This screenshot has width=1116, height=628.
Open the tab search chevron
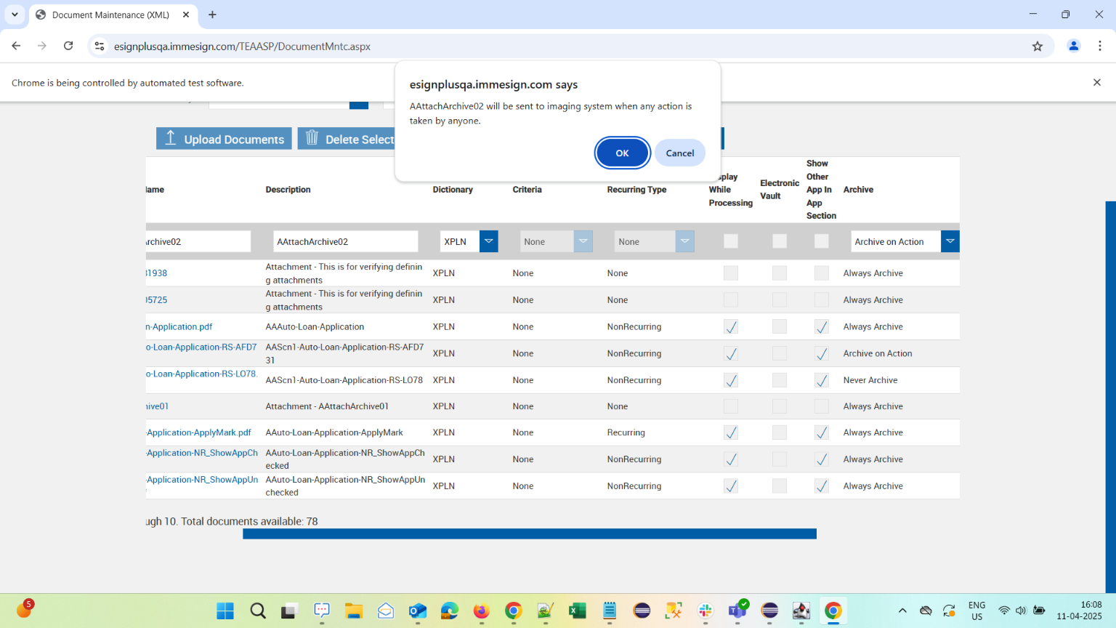point(15,15)
